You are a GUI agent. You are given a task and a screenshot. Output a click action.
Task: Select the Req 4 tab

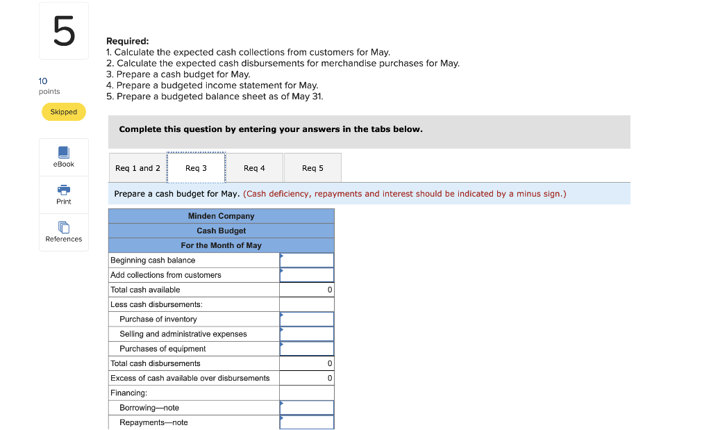254,167
